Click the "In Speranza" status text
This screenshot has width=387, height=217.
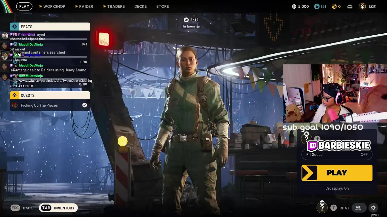[x=191, y=27]
